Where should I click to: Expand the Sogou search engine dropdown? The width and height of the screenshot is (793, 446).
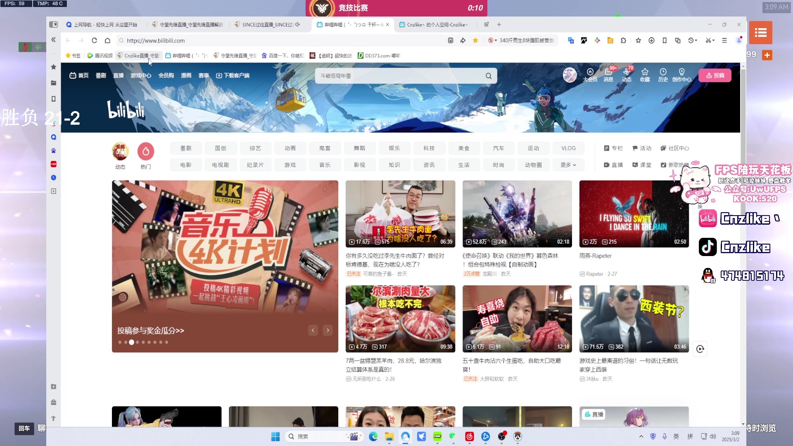click(496, 40)
